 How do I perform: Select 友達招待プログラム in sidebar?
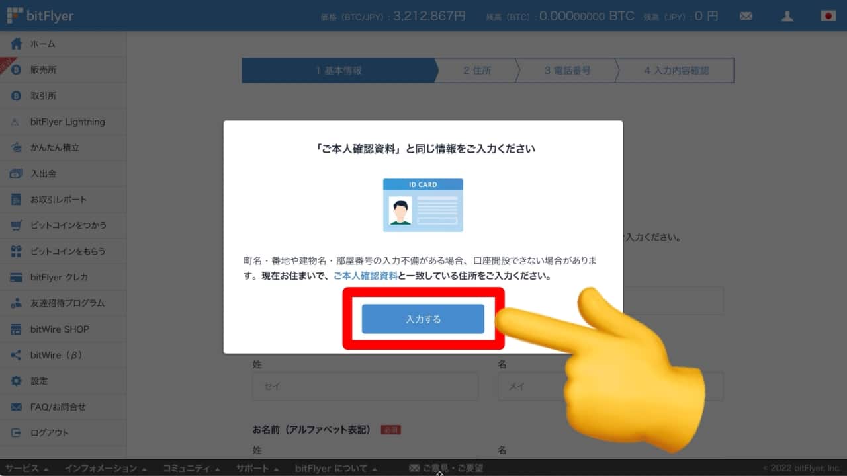click(x=67, y=303)
